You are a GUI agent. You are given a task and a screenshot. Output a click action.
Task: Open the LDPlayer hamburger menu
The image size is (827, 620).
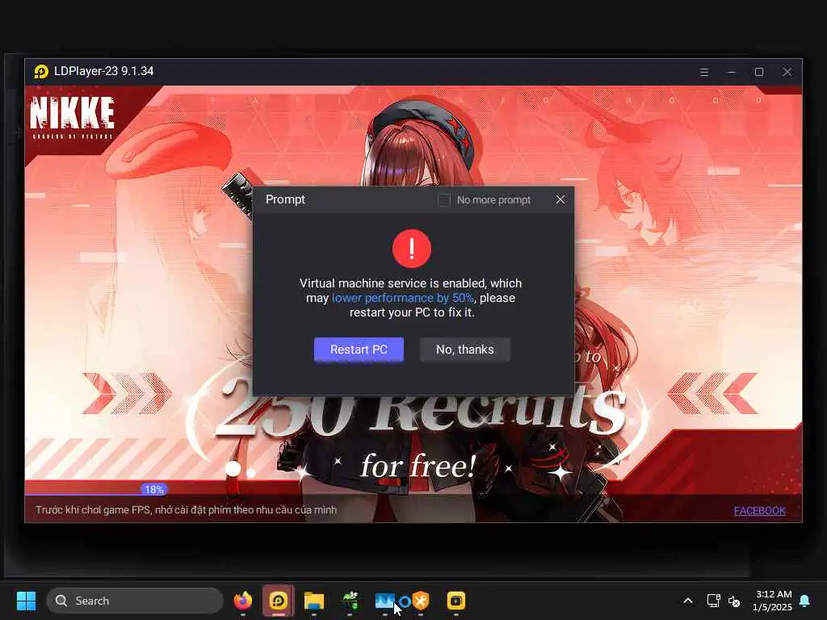pos(703,72)
